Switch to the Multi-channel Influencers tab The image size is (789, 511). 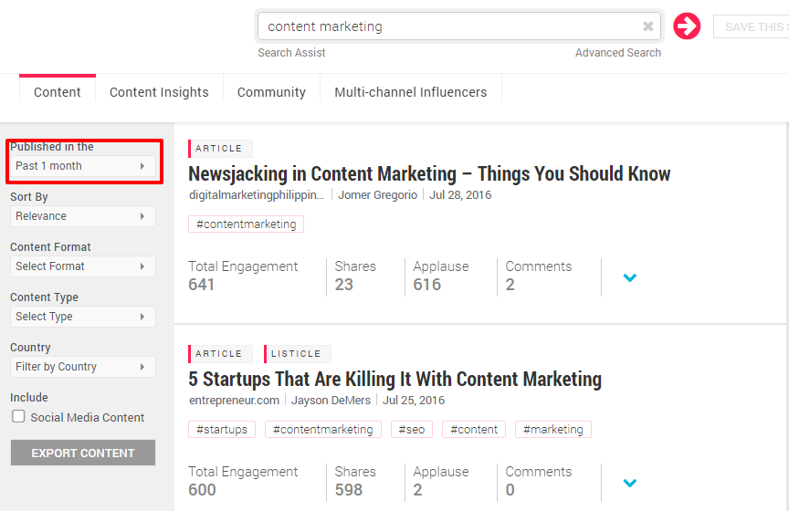click(x=411, y=92)
